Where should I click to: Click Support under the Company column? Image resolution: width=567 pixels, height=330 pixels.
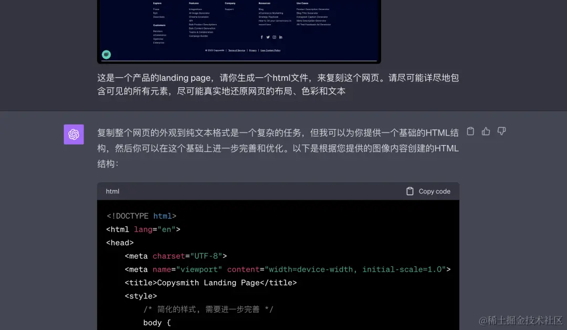tap(228, 9)
